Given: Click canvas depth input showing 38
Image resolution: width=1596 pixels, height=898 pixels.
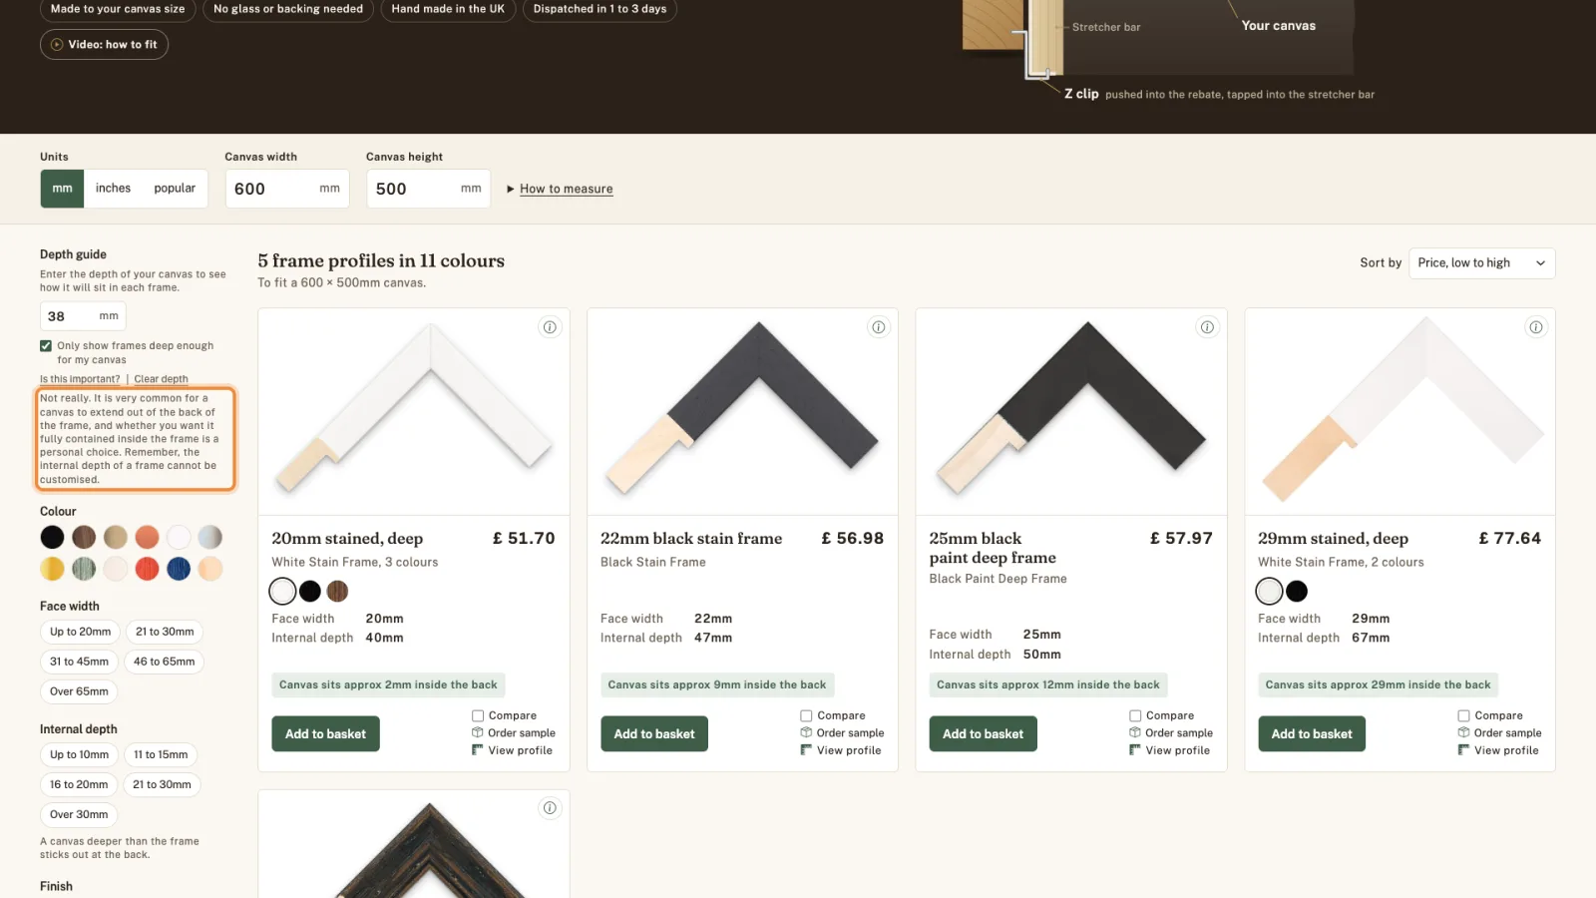Looking at the screenshot, I should click(83, 316).
